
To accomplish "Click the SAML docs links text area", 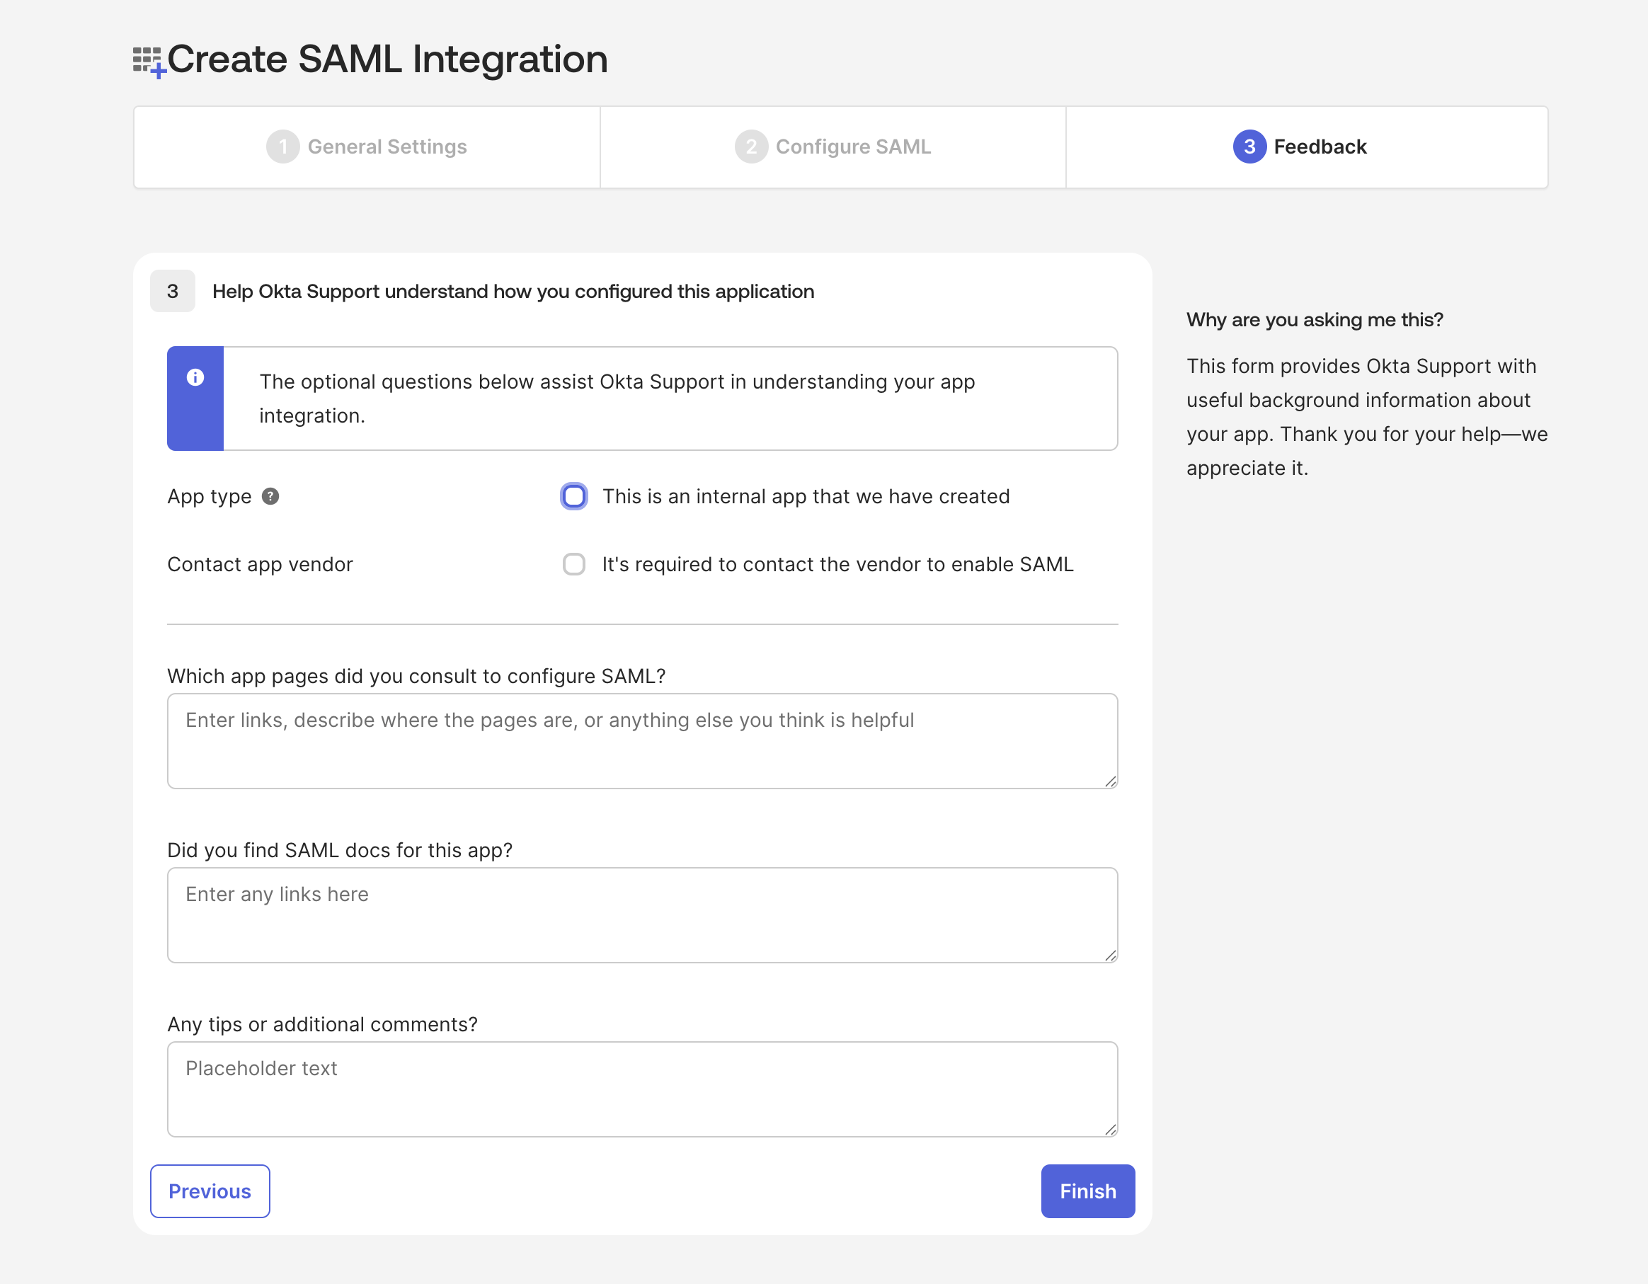I will [x=642, y=915].
